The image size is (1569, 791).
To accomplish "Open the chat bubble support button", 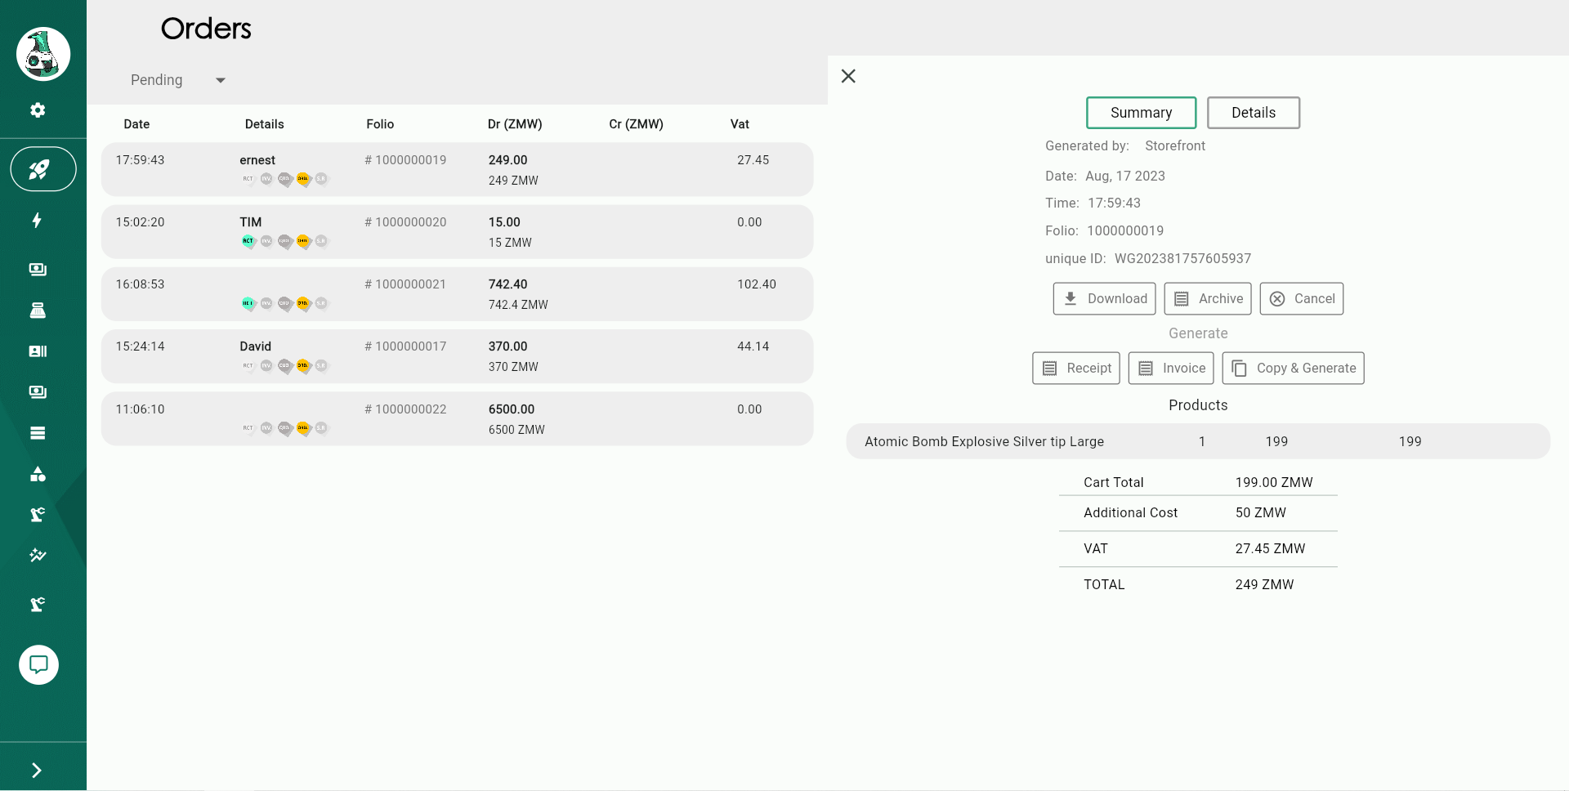I will (38, 665).
